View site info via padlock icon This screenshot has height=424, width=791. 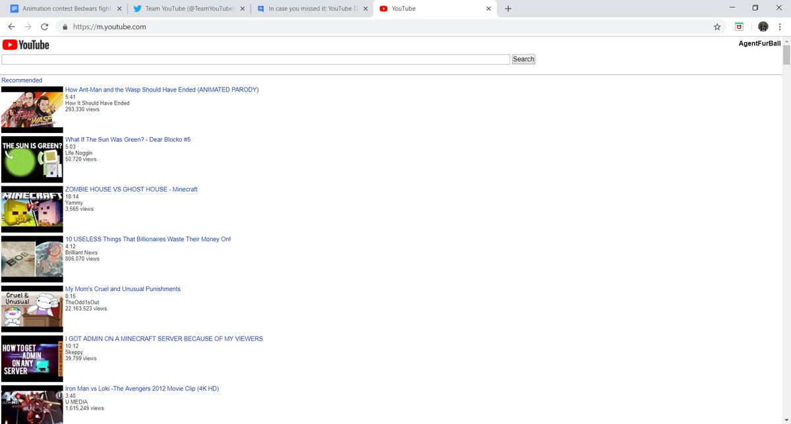point(64,27)
